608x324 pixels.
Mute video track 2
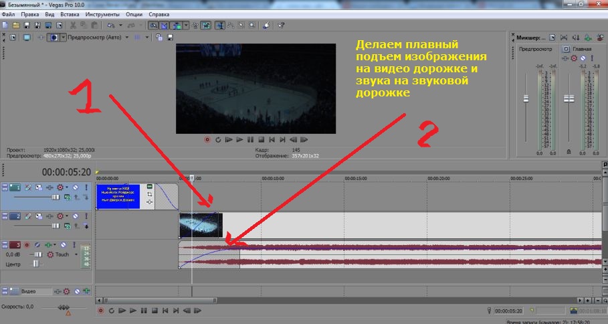pyautogui.click(x=76, y=216)
